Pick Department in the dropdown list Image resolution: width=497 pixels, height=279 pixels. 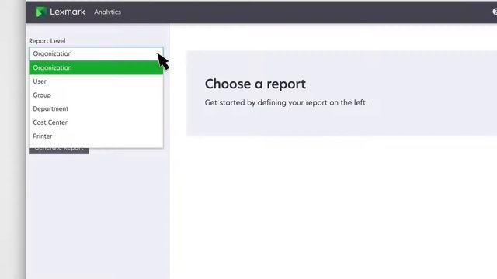pyautogui.click(x=96, y=108)
